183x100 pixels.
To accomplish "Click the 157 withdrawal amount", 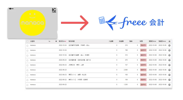I will click(x=126, y=65).
